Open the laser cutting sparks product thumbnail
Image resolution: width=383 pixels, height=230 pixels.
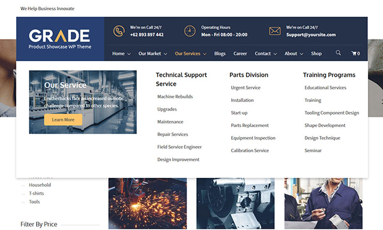[148, 203]
